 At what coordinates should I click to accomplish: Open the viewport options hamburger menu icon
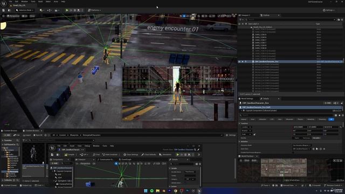click(3, 16)
